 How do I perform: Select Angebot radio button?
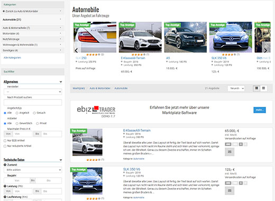pos(17,113)
